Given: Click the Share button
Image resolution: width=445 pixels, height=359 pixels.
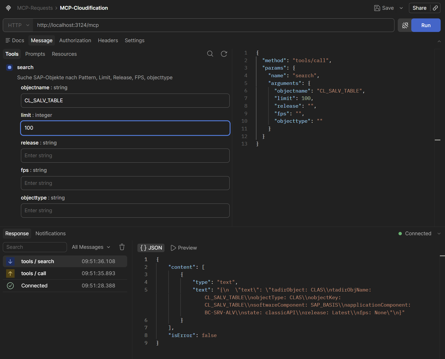Looking at the screenshot, I should click(419, 8).
